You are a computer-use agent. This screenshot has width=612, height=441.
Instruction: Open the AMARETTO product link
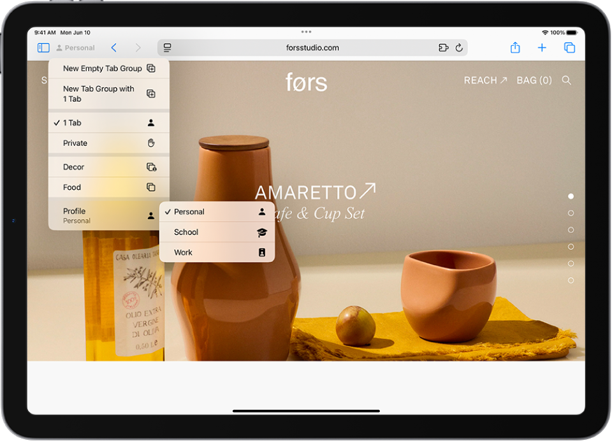(x=315, y=192)
